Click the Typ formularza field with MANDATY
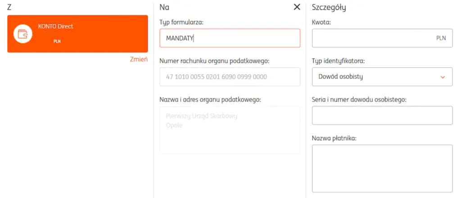The height and width of the screenshot is (198, 461). click(x=230, y=38)
